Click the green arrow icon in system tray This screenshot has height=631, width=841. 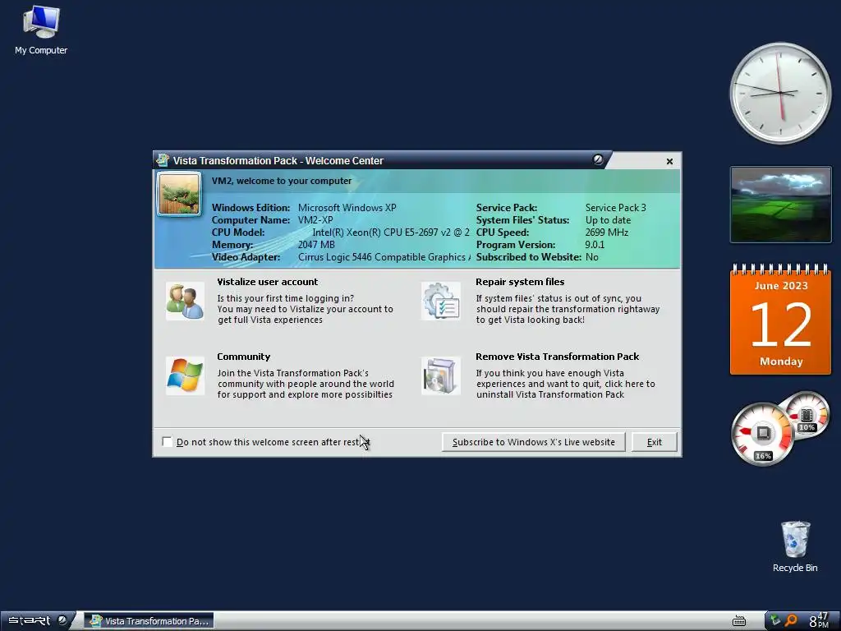click(775, 620)
